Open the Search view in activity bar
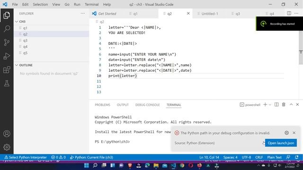Screen dimensions: 303x170 click(7, 29)
